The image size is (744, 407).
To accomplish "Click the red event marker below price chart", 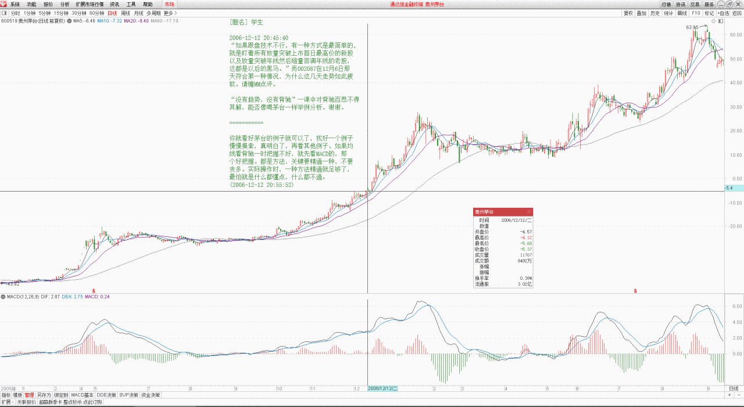I will [x=94, y=290].
